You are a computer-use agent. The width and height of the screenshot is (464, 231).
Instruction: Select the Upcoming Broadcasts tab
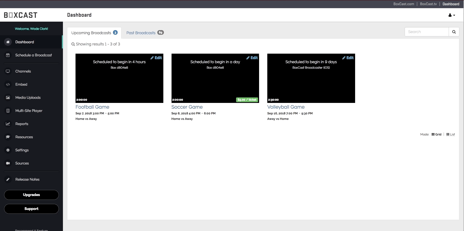(94, 33)
